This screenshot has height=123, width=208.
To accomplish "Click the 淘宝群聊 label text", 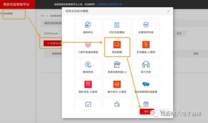I will (x=117, y=52).
